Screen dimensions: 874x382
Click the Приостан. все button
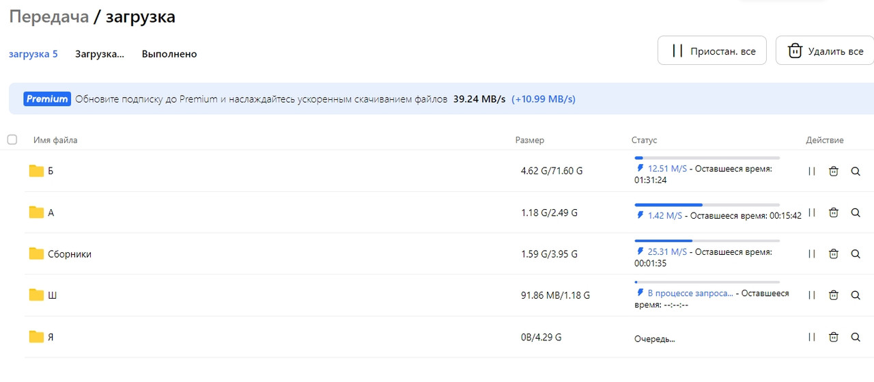[712, 51]
